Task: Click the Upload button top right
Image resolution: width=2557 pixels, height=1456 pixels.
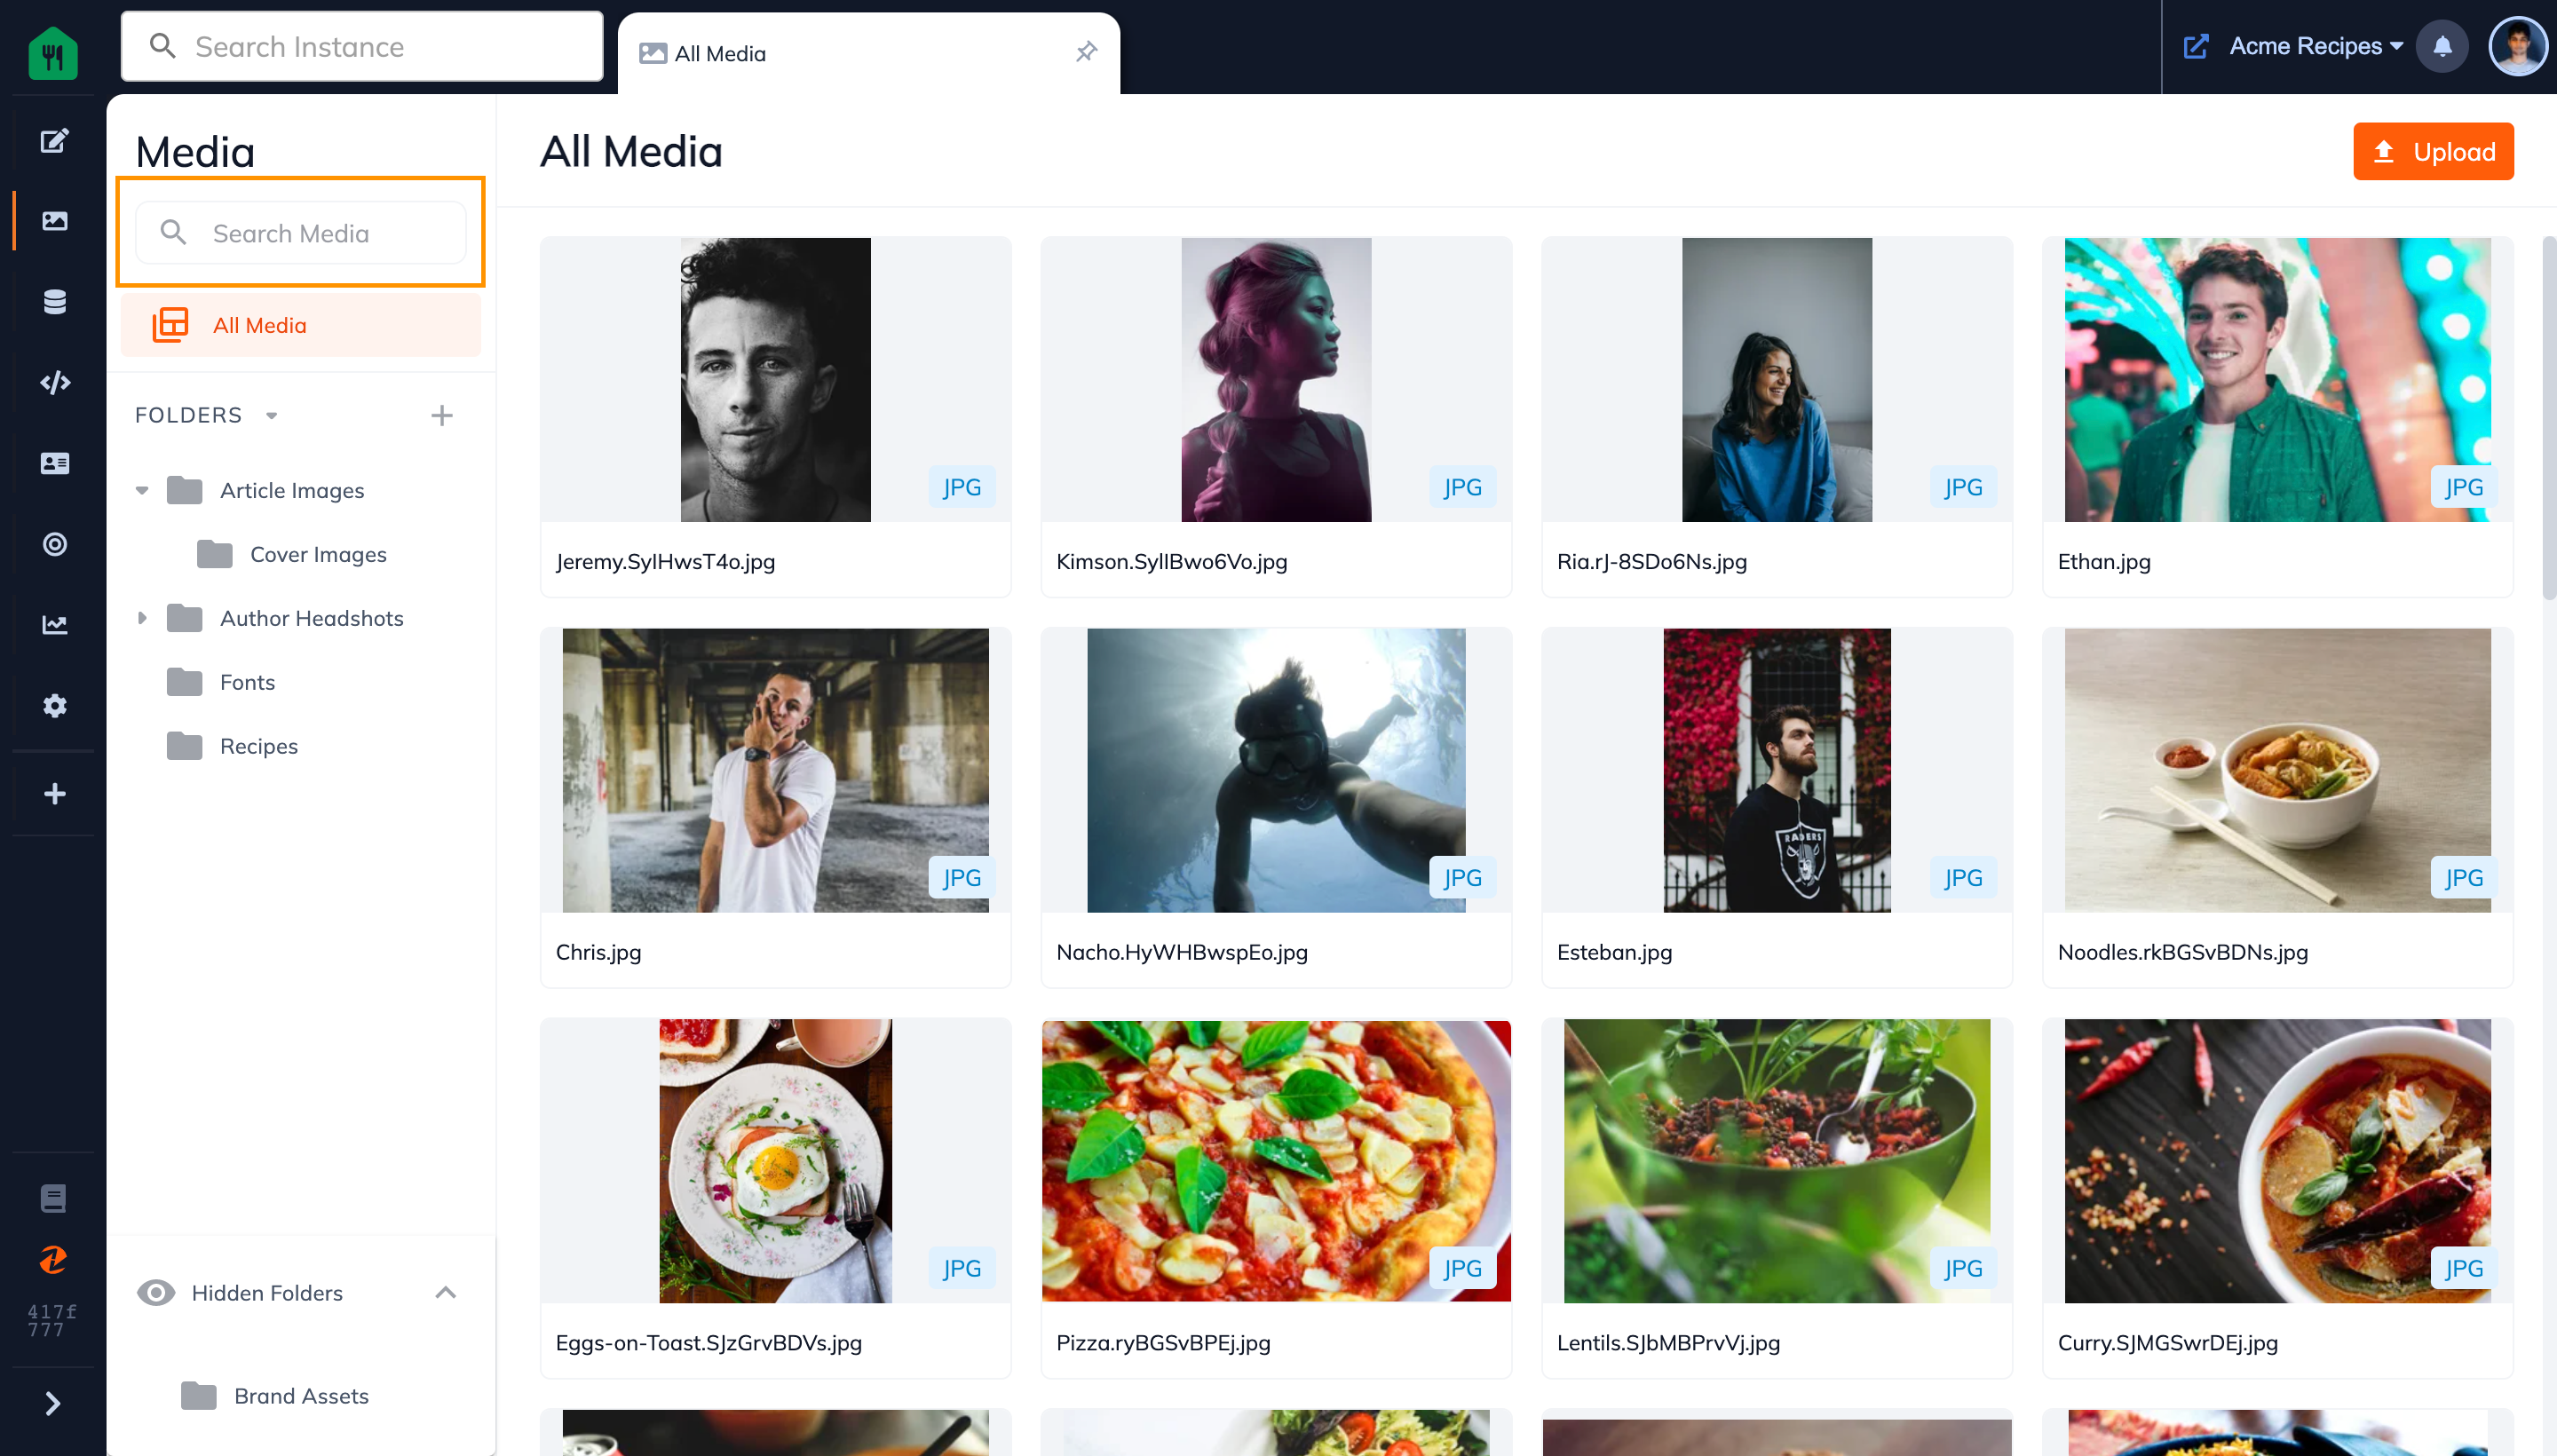Action: tap(2431, 149)
